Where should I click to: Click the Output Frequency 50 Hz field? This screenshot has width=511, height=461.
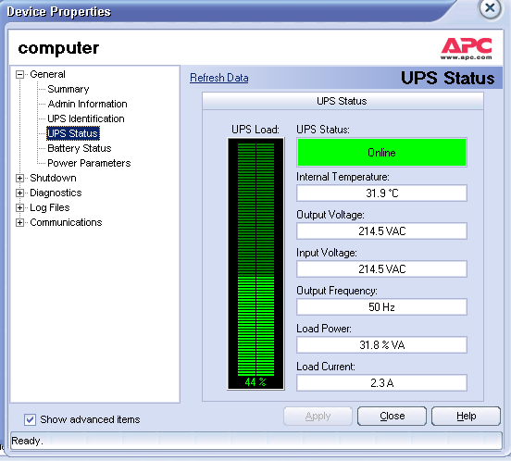pos(381,307)
